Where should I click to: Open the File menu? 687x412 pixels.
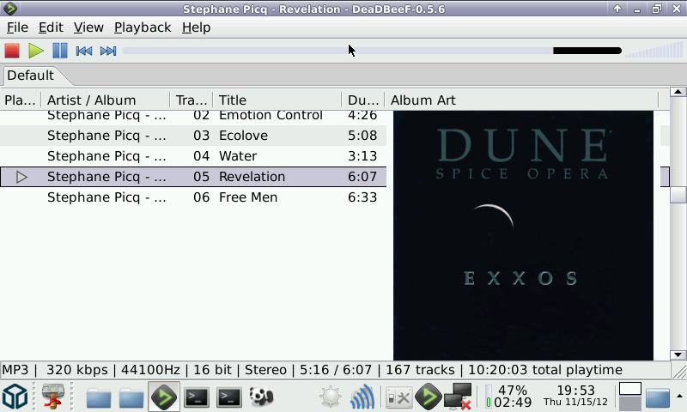[x=17, y=27]
